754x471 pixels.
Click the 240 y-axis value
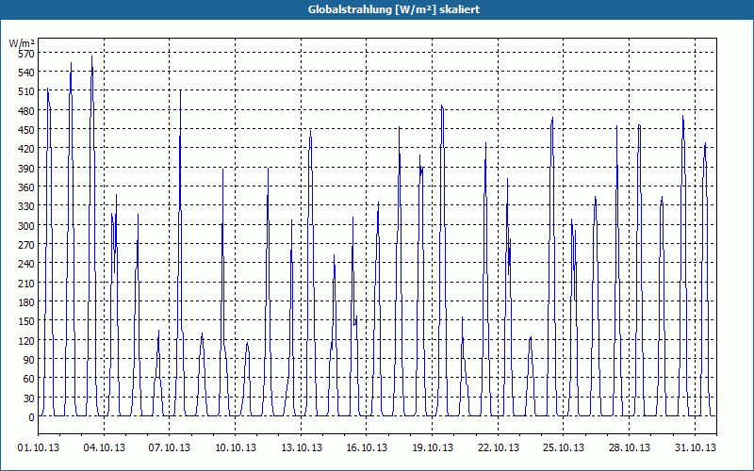pyautogui.click(x=26, y=264)
